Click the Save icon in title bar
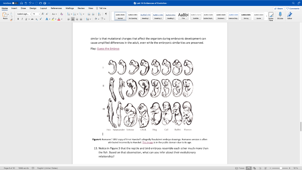The width and height of the screenshot is (302, 170). pos(26,3)
